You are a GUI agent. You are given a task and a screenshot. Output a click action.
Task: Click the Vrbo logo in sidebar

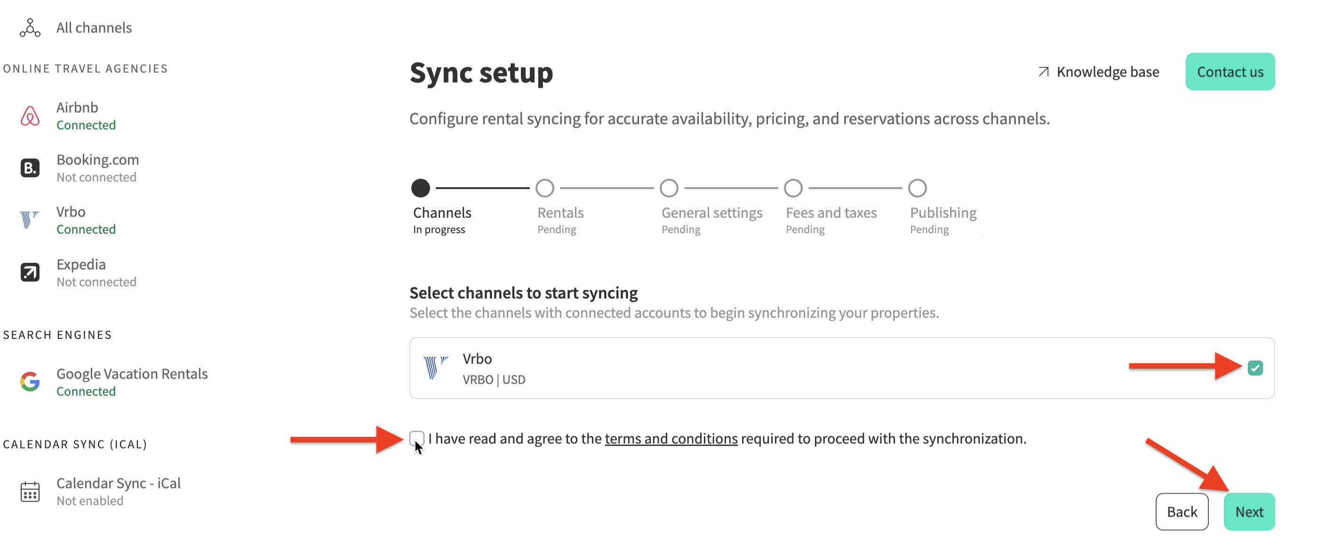pyautogui.click(x=29, y=220)
